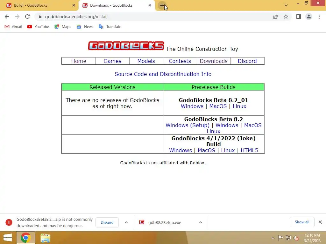Close the Downloads - GodoBlocks tab
Image resolution: width=326 pixels, height=244 pixels.
[x=150, y=5]
